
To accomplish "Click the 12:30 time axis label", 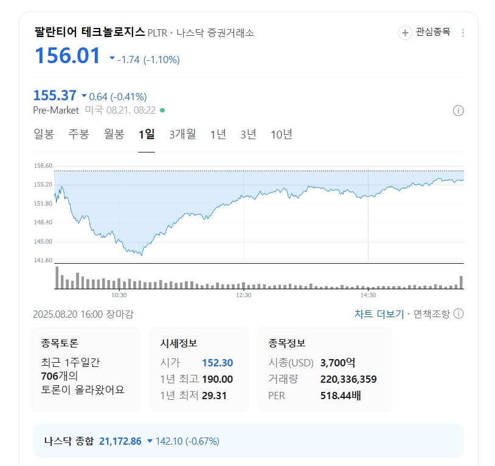I will click(244, 295).
